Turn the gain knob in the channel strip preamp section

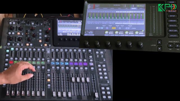(12, 29)
